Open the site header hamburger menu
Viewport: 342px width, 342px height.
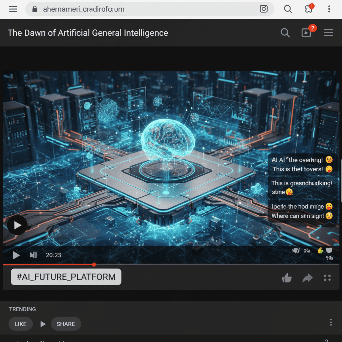329,33
